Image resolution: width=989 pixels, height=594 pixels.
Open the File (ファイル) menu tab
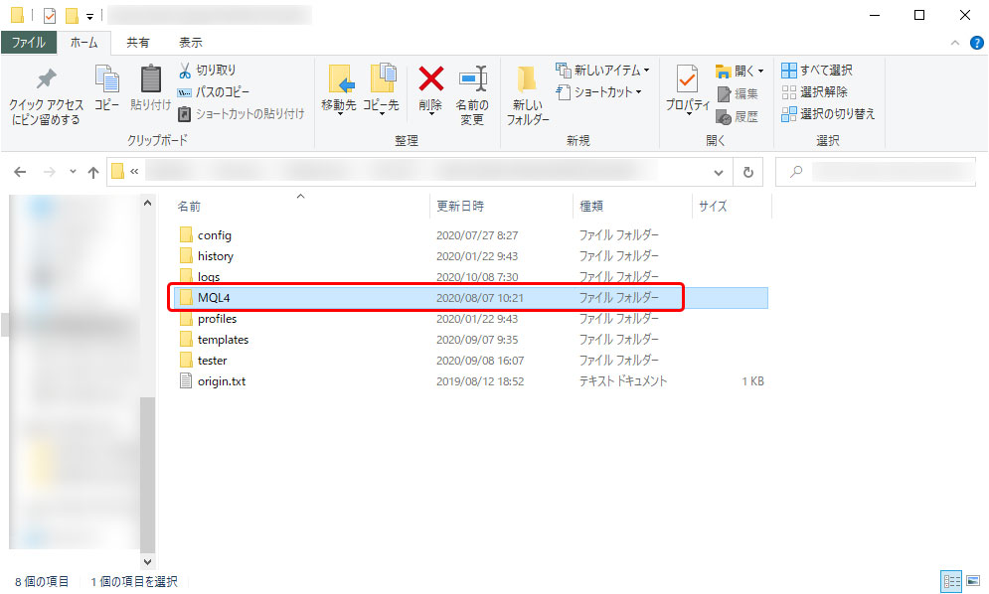(x=28, y=43)
